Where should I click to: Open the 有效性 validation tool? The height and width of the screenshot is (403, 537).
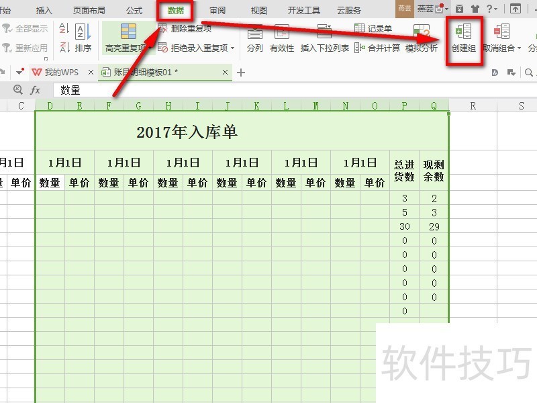(282, 38)
